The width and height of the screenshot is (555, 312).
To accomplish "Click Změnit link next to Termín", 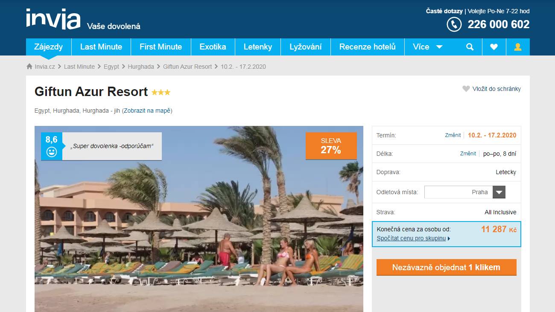I will (x=453, y=135).
